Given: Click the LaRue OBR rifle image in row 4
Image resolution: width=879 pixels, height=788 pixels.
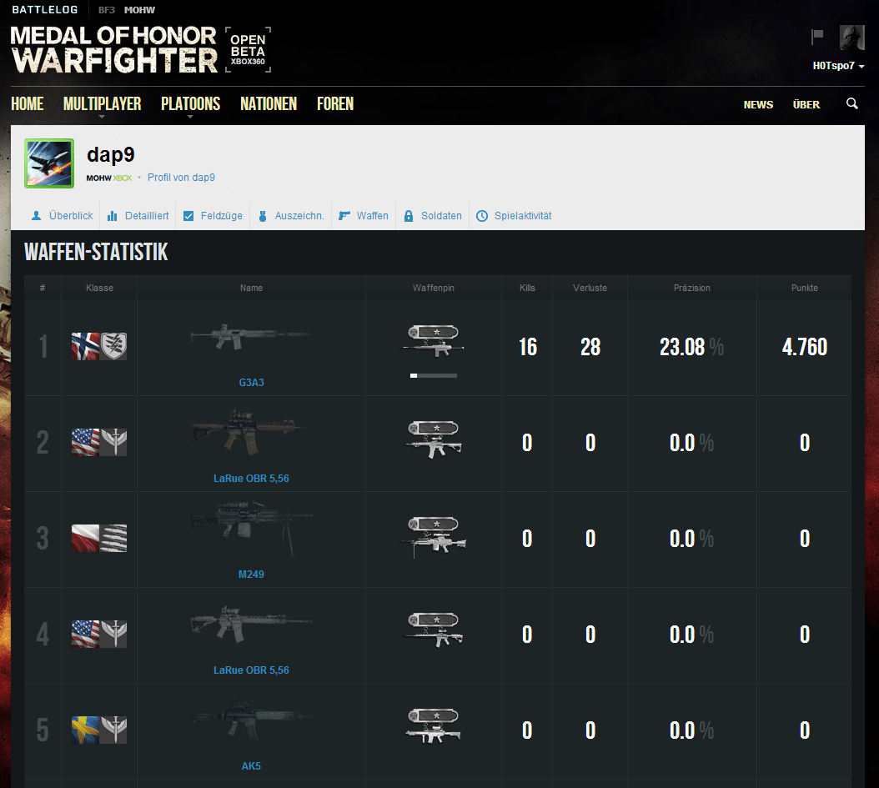Looking at the screenshot, I should (x=251, y=623).
